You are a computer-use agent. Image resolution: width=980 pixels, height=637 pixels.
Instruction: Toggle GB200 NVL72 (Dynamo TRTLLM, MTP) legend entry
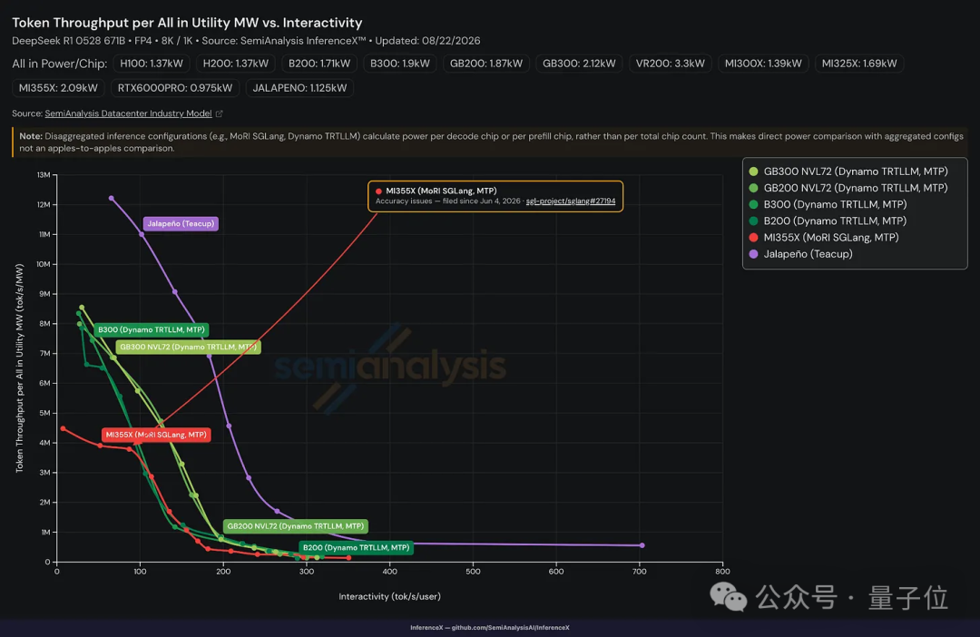[x=848, y=188]
